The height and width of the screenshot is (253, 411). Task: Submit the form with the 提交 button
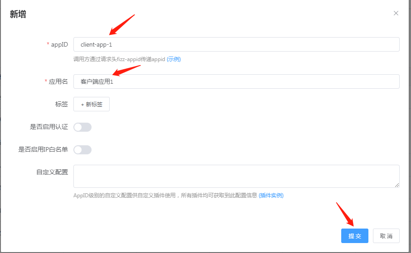pyautogui.click(x=355, y=236)
